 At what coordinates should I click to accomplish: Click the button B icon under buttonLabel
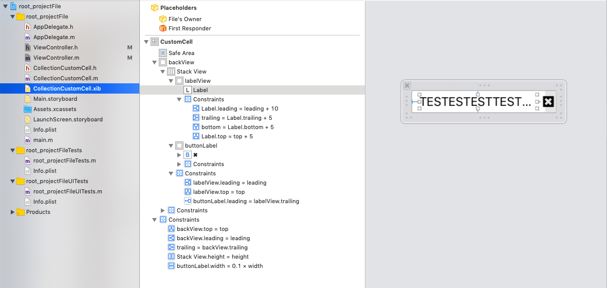click(188, 155)
